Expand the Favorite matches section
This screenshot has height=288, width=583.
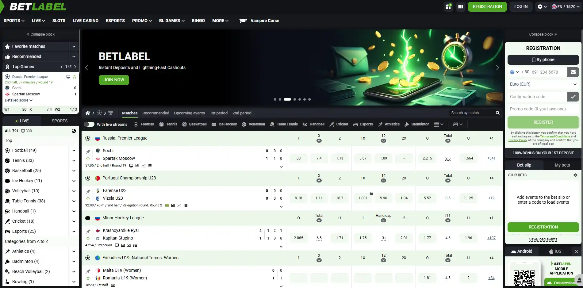74,47
